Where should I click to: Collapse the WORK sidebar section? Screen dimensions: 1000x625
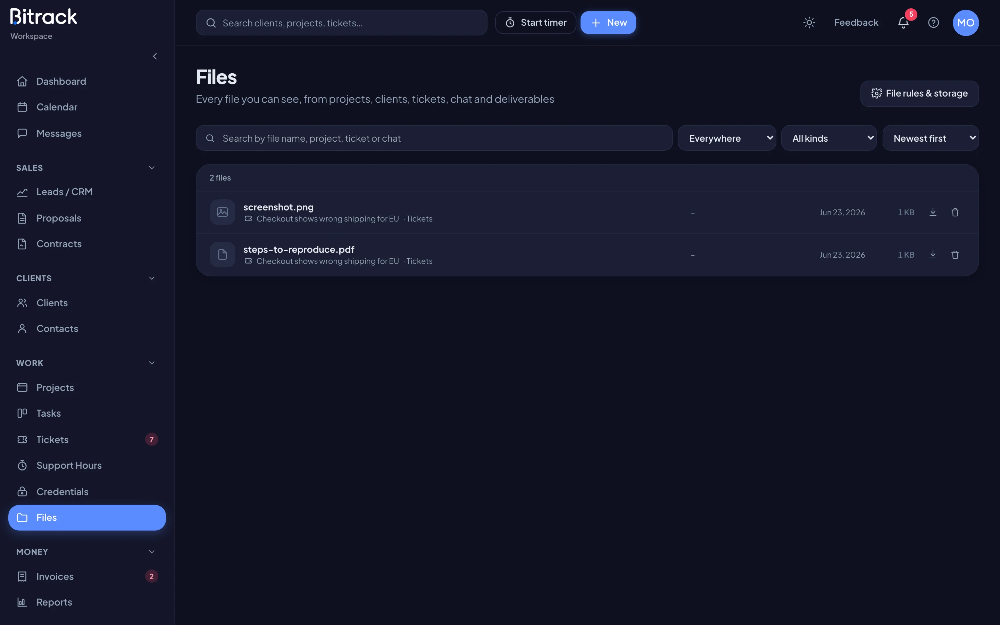tap(87, 363)
